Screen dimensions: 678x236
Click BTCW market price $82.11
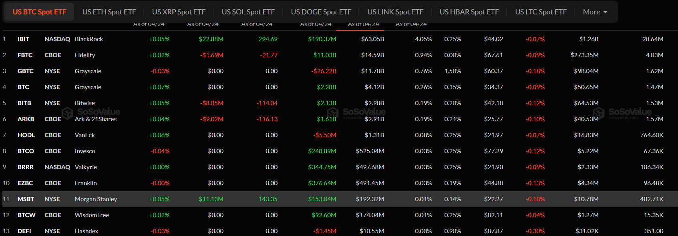pos(493,215)
